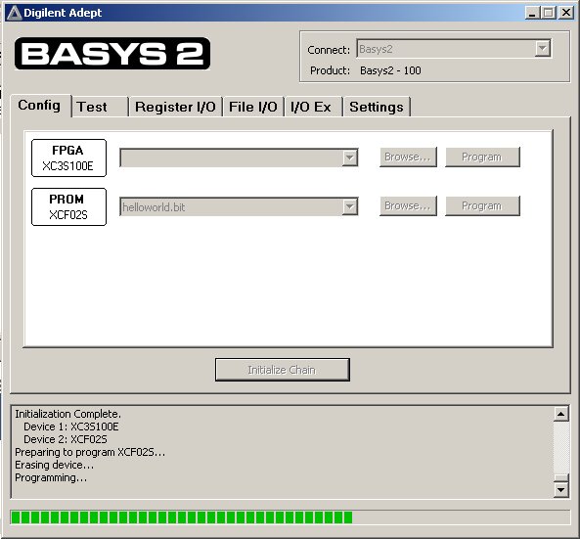Screen dimensions: 580x539
Task: Open the Register I/O tab
Action: tap(175, 107)
